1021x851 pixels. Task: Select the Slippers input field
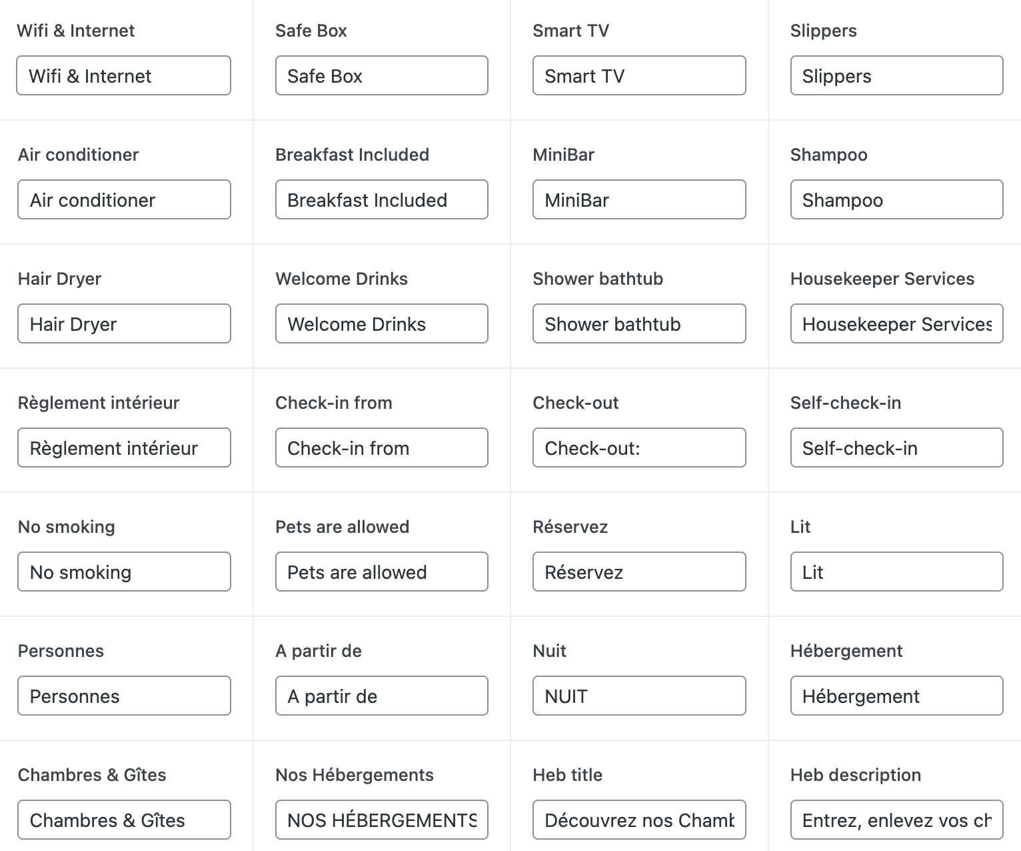point(896,76)
